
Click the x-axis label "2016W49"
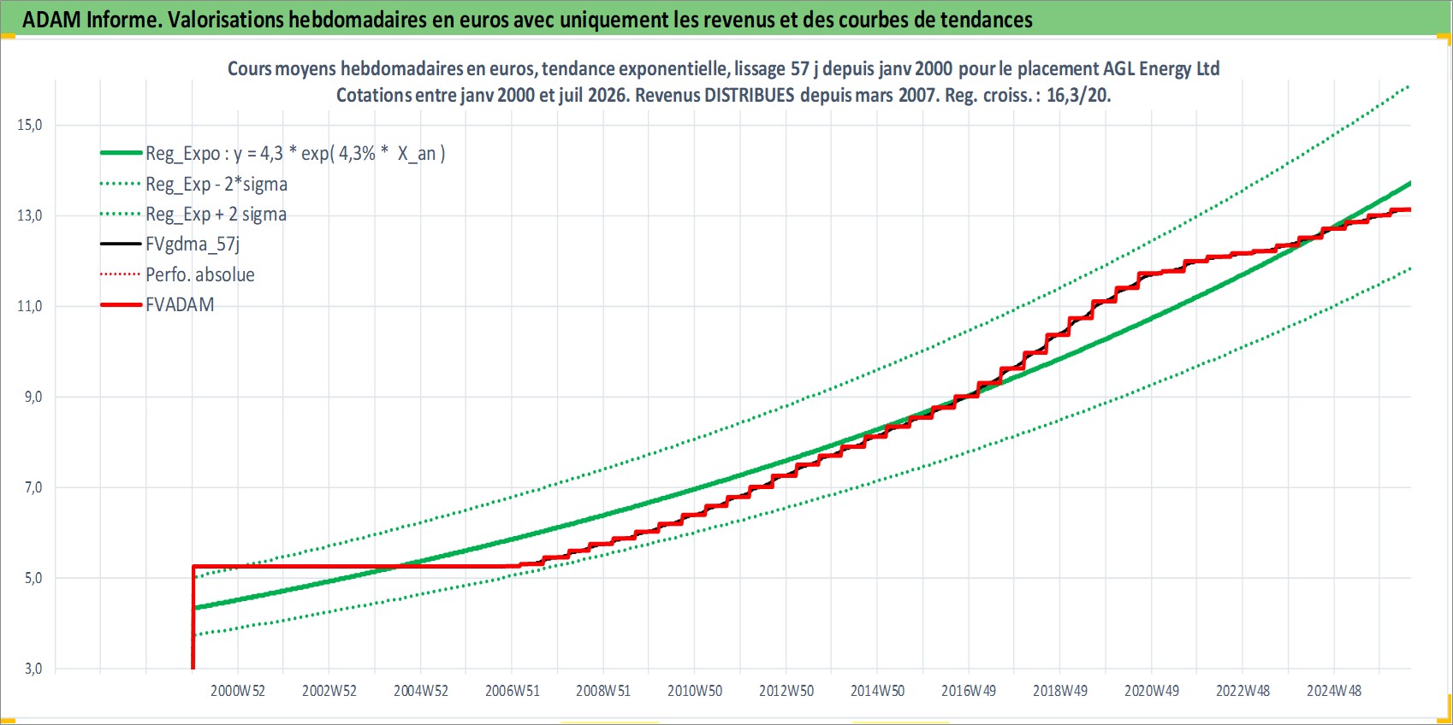[x=969, y=691]
